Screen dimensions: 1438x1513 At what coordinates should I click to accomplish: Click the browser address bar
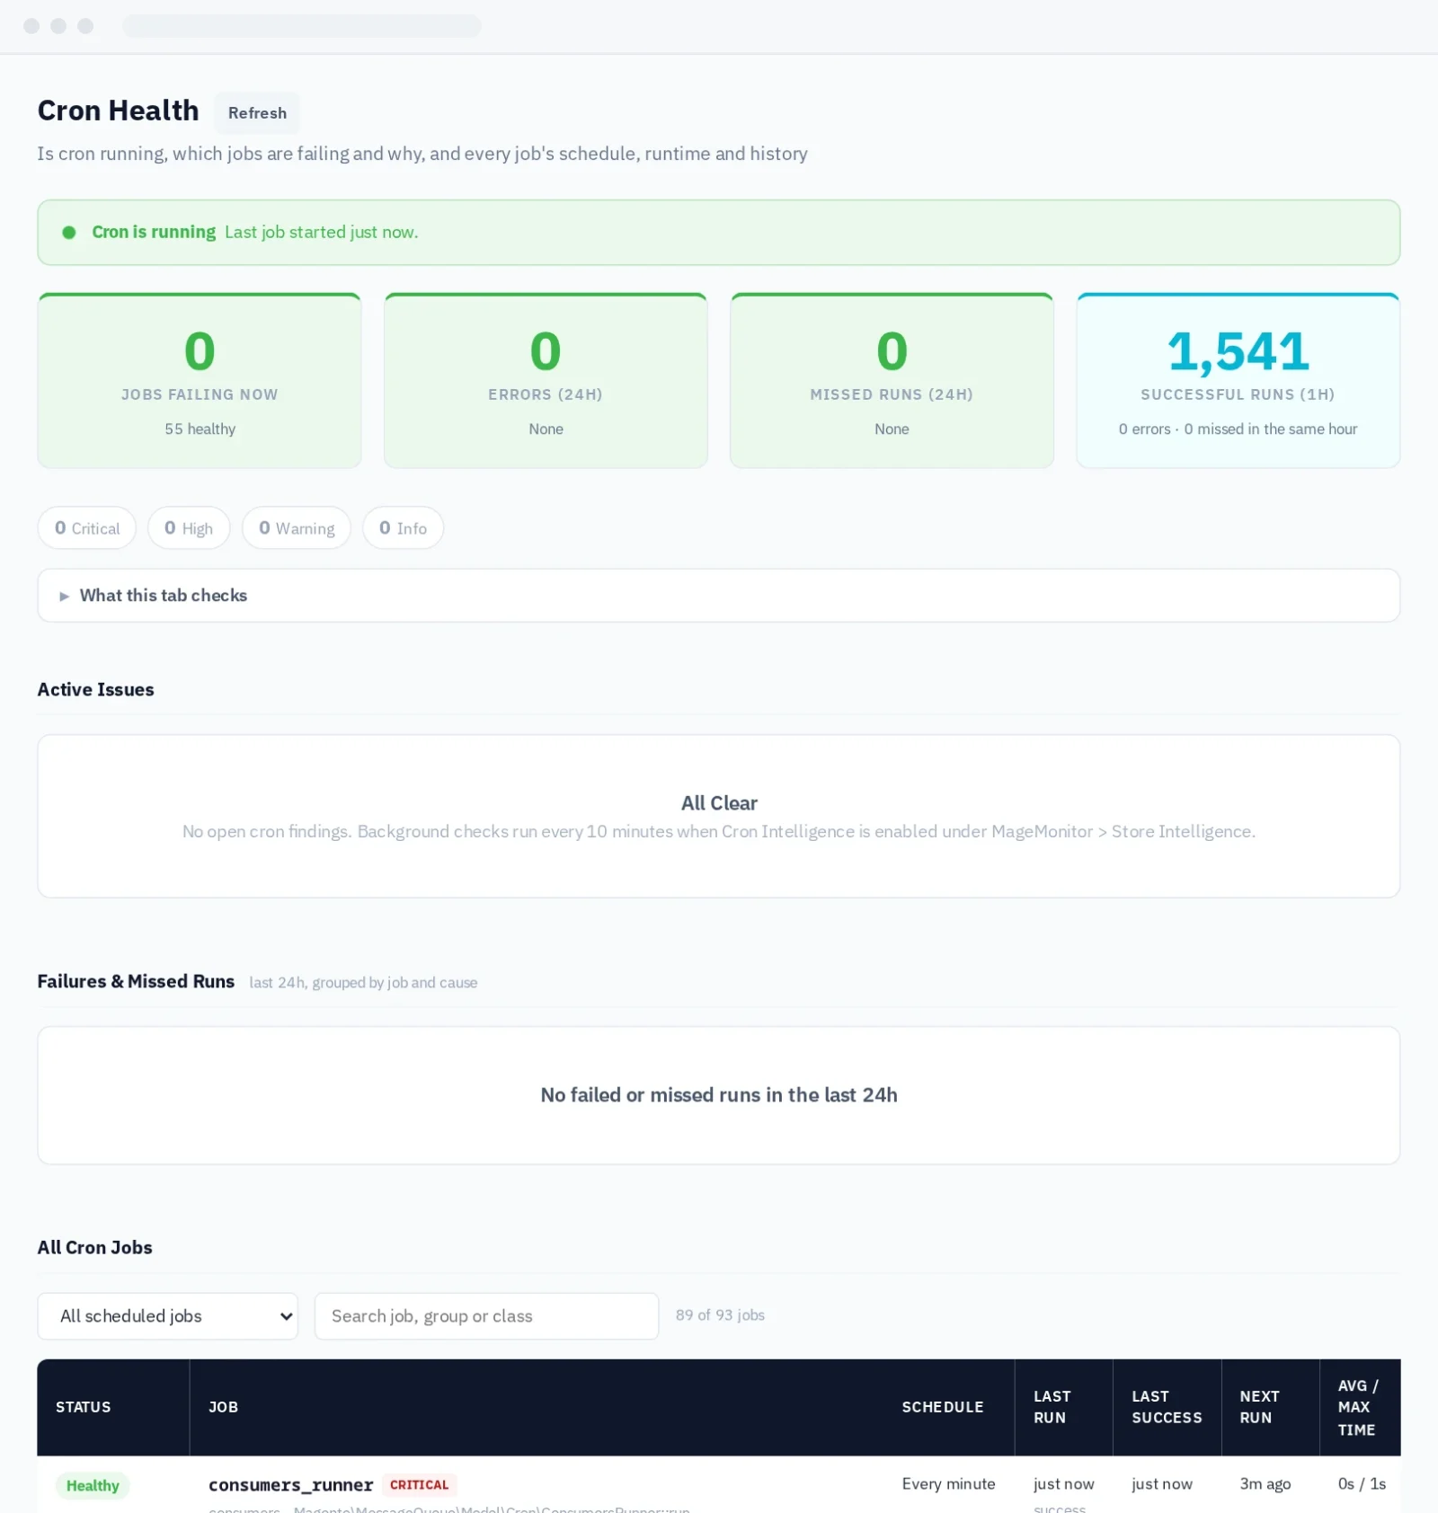pos(302,26)
